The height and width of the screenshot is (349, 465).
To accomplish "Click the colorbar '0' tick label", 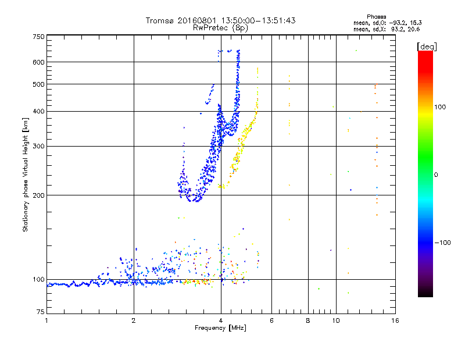I will point(436,175).
